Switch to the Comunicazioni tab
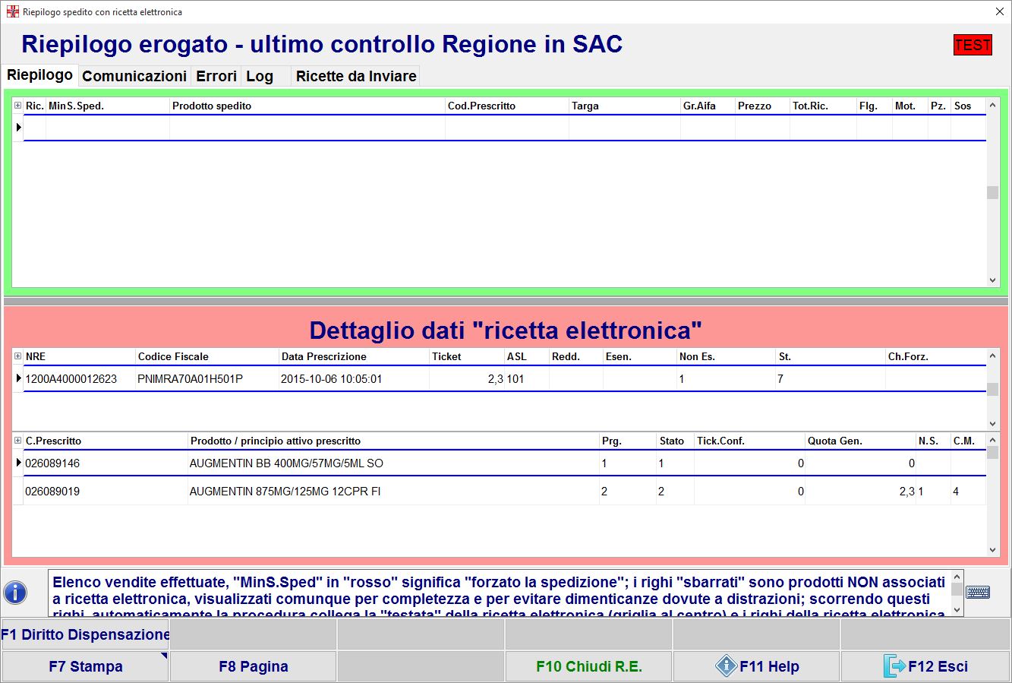Screen dimensions: 1012x683 tap(134, 76)
